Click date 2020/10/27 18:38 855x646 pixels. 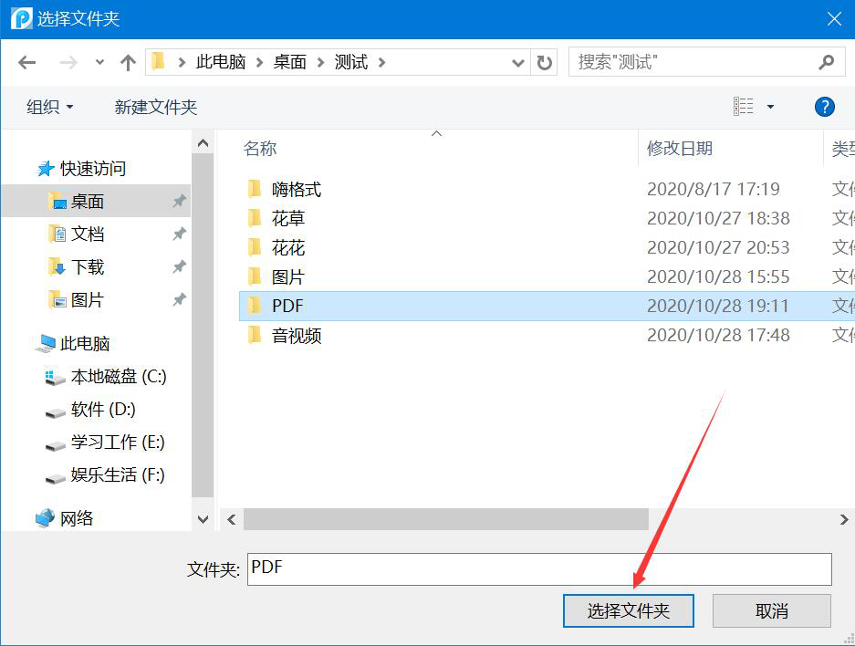718,219
